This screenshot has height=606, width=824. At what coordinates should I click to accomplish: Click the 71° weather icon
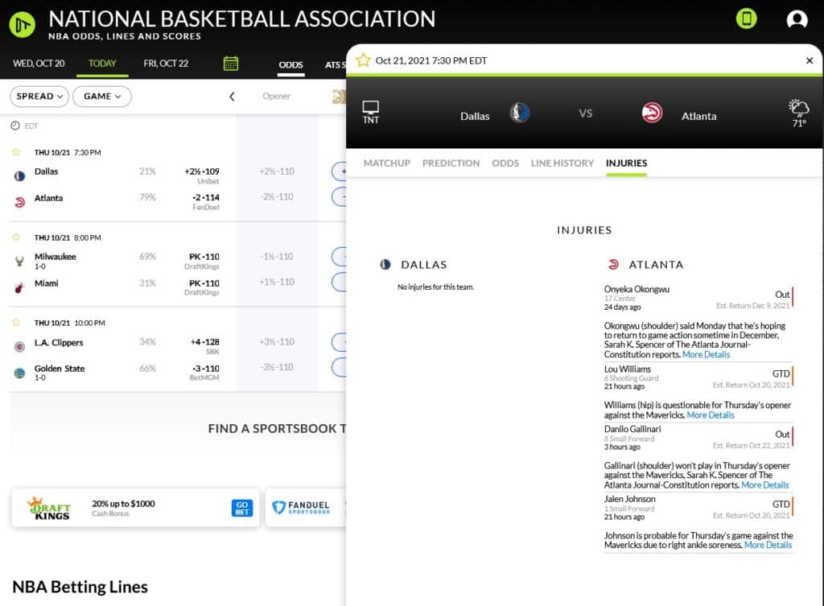[x=799, y=113]
